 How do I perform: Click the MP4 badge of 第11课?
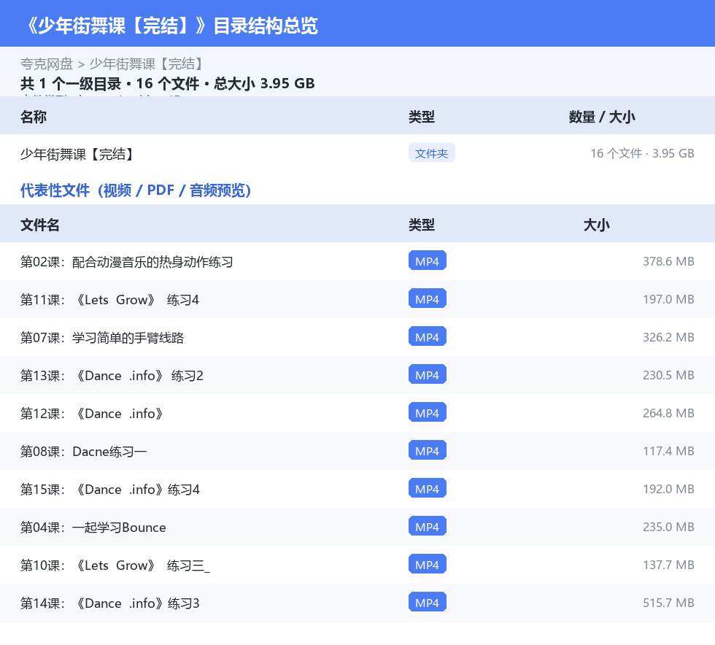pyautogui.click(x=428, y=298)
